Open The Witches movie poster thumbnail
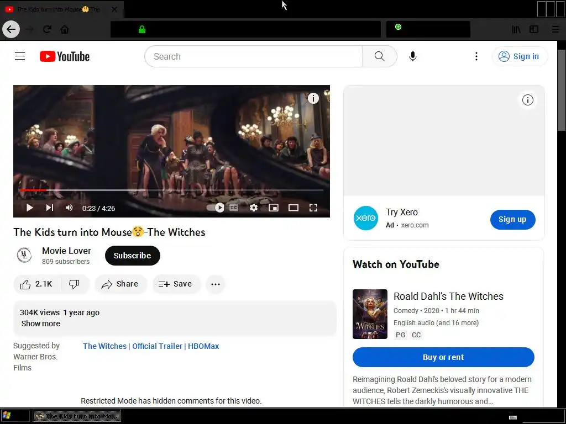Viewport: 566px width, 424px height. [x=370, y=314]
